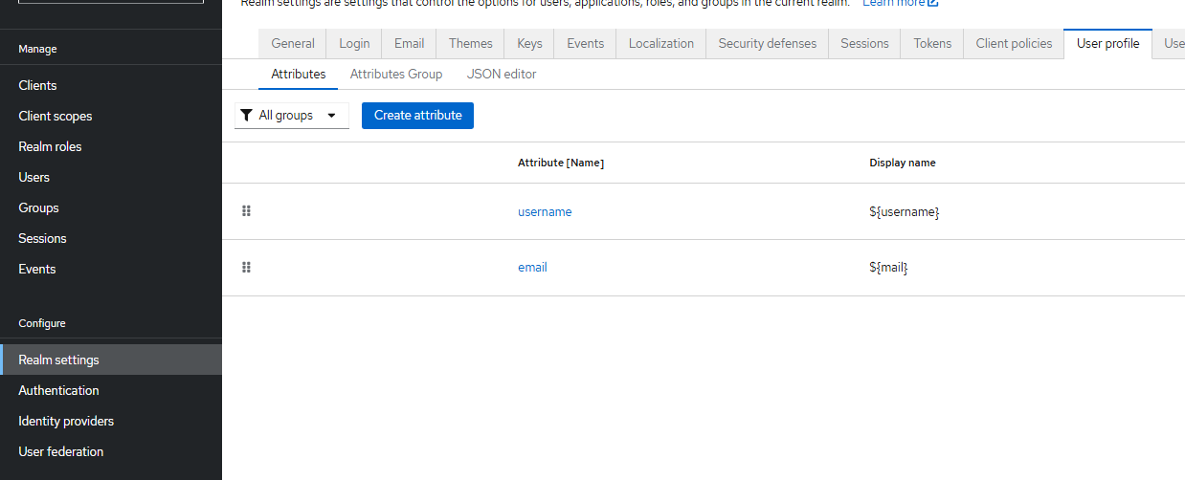Open the All groups dropdown

pyautogui.click(x=292, y=116)
